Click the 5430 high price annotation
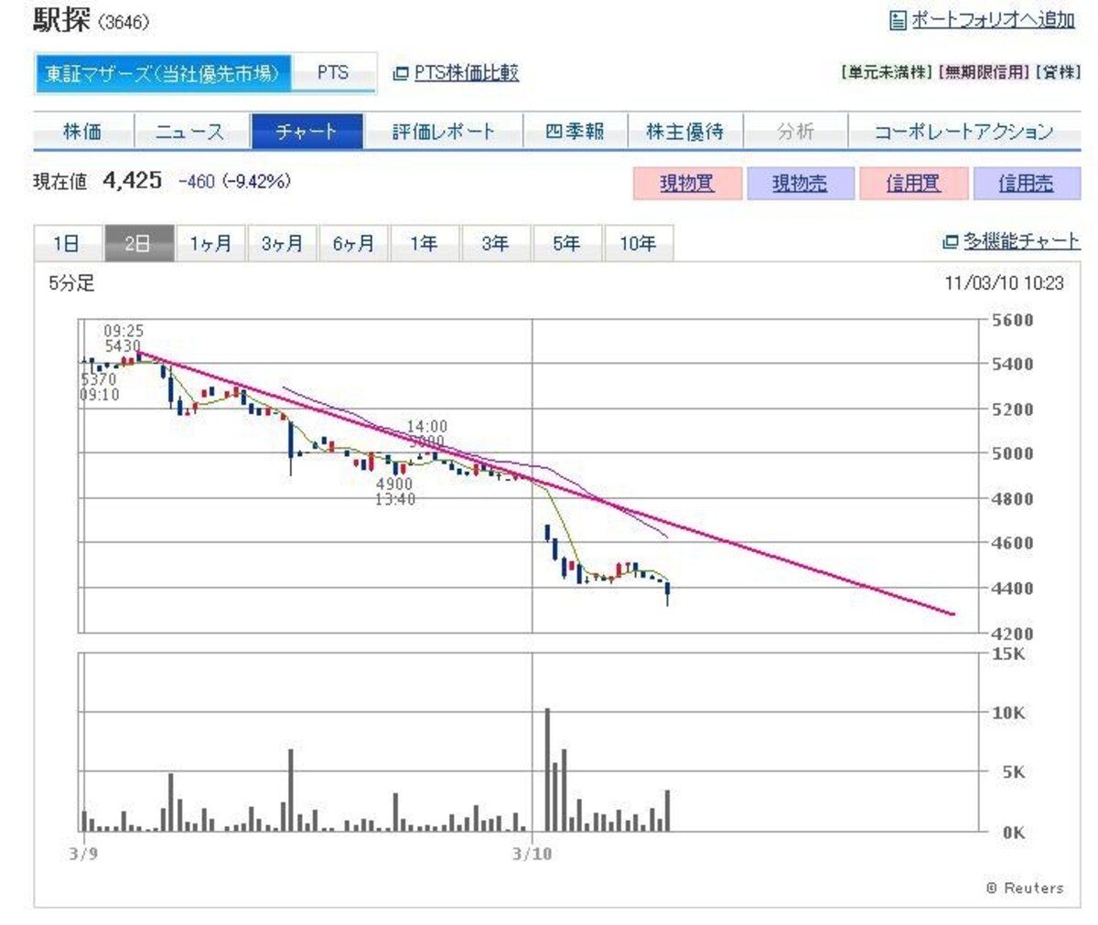Screen dimensions: 1098x925 pyautogui.click(x=123, y=346)
